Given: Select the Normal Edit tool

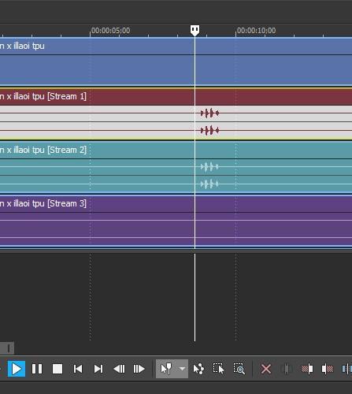Looking at the screenshot, I should (x=166, y=369).
